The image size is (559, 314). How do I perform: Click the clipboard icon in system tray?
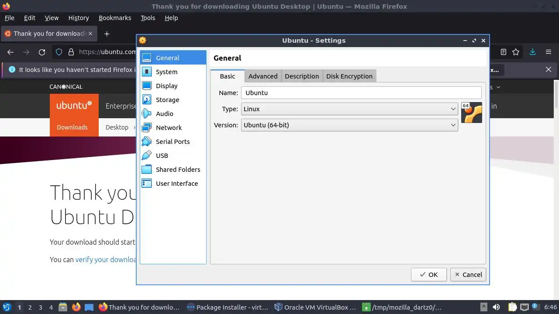click(x=513, y=307)
